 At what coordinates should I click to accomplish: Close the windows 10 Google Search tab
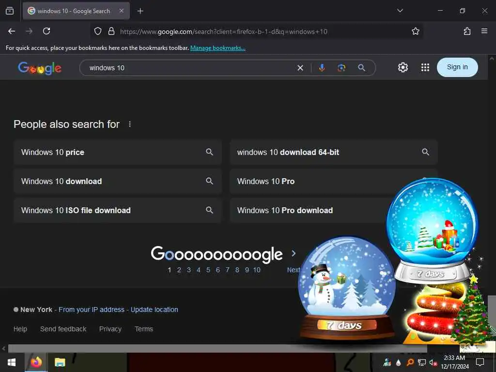(x=122, y=11)
